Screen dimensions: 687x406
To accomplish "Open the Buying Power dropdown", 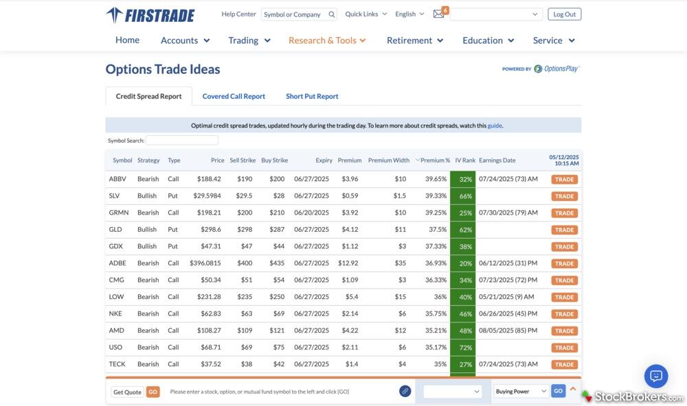I will pyautogui.click(x=521, y=391).
